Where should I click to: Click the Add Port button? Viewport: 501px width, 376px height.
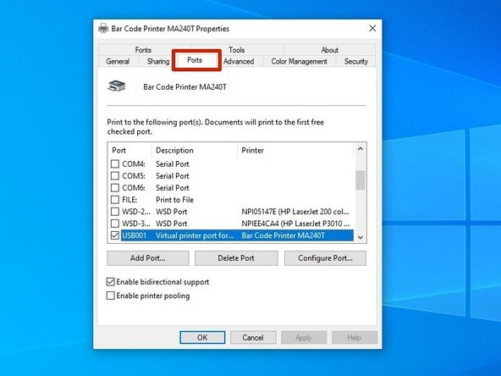pyautogui.click(x=148, y=258)
